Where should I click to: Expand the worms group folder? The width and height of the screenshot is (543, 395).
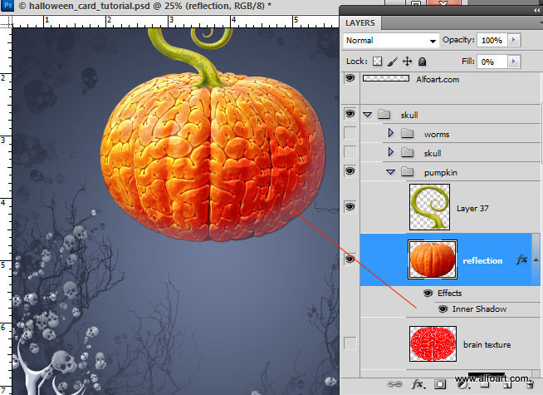(391, 133)
